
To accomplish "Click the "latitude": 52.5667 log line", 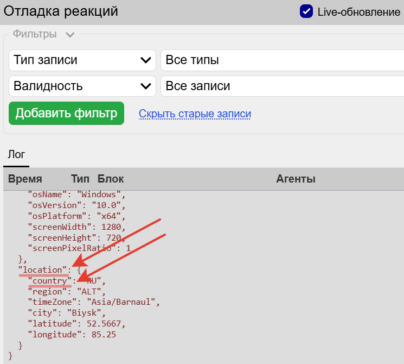I will (x=77, y=324).
